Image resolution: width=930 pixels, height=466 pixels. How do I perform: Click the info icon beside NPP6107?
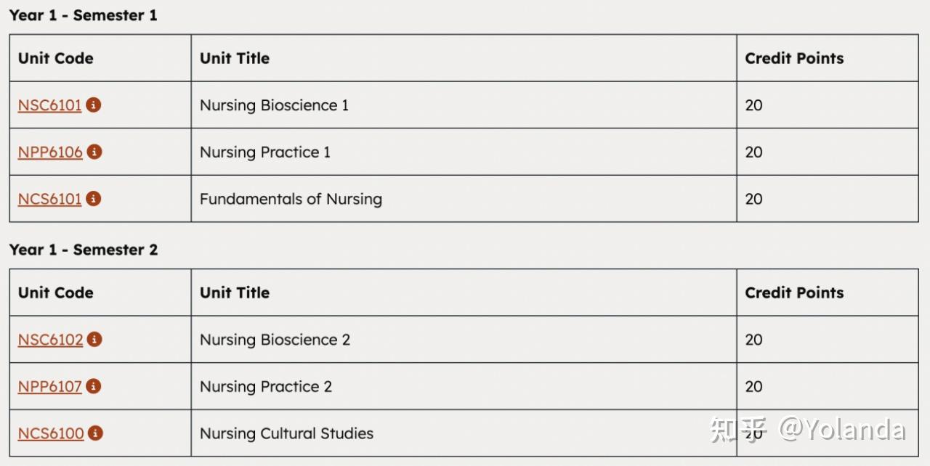click(93, 386)
